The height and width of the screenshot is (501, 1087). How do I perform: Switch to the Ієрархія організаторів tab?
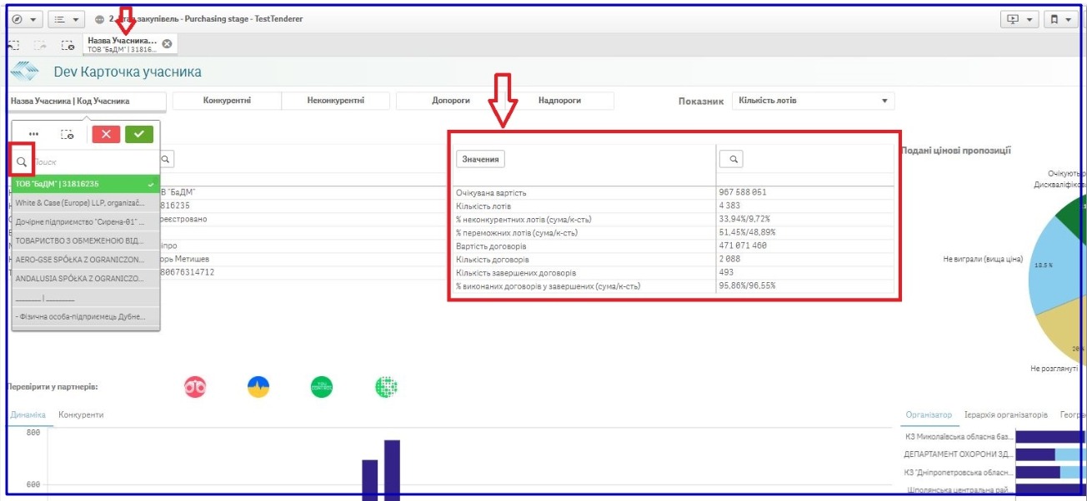1005,414
